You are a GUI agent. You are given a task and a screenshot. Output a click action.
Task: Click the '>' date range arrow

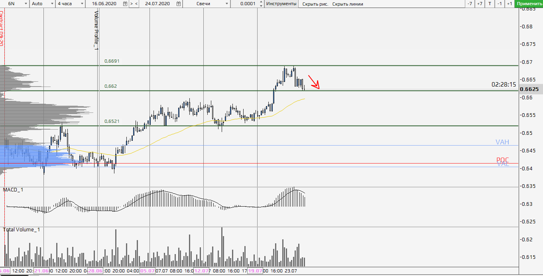click(132, 4)
